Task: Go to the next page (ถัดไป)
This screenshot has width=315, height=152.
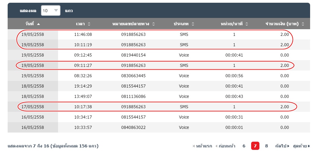Action: pos(282,146)
